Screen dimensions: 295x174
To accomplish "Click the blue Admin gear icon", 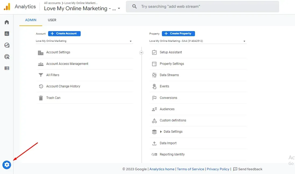I will coord(7,165).
